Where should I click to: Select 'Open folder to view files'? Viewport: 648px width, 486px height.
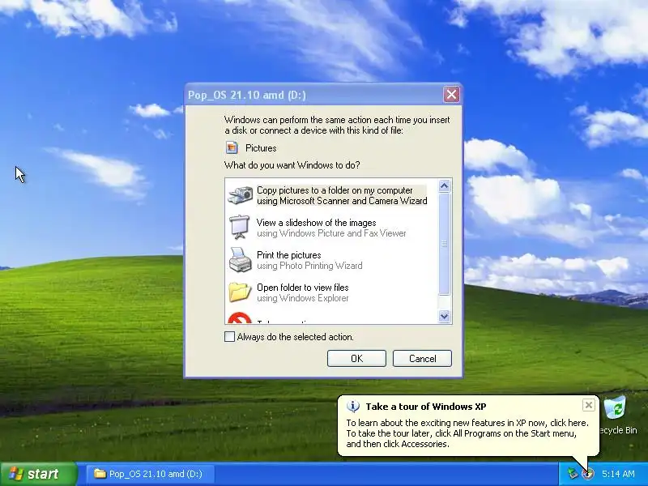pyautogui.click(x=302, y=288)
